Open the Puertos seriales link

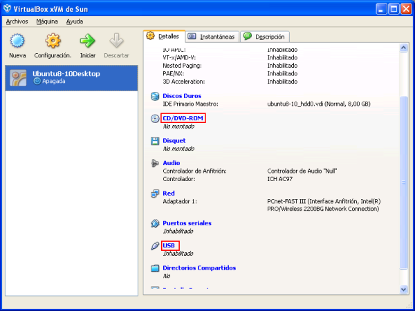pos(187,223)
